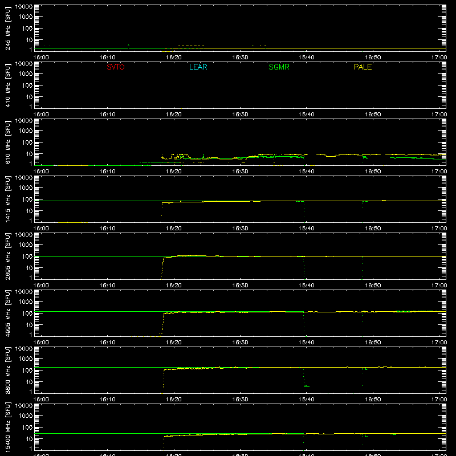The image size is (456, 456).
Task: Select the 15400 MHz [SFU] axis label
Action: pos(8,427)
